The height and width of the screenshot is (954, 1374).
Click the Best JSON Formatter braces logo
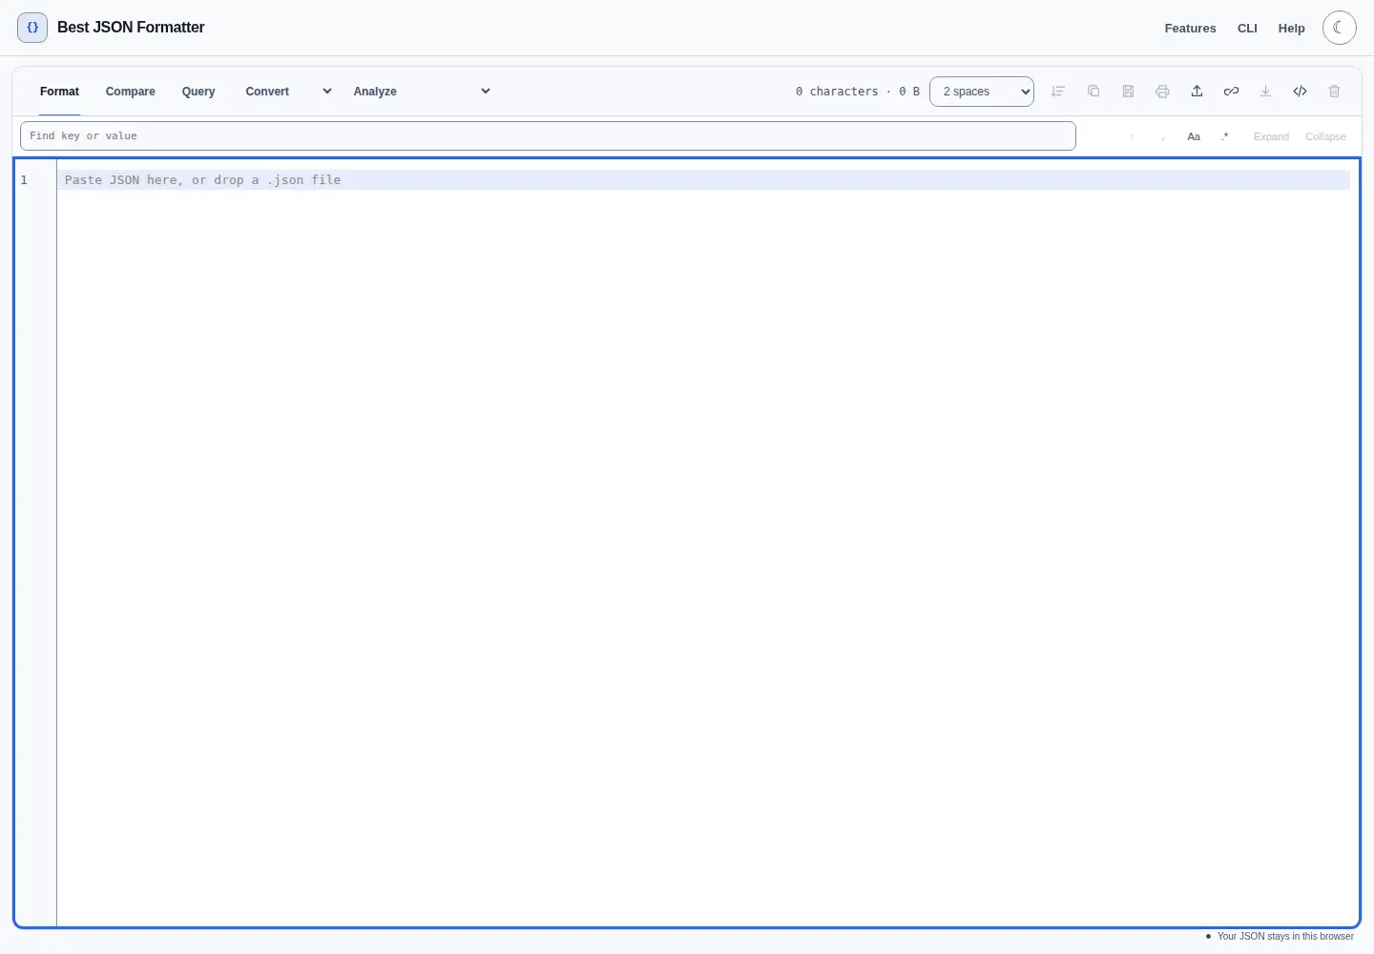[32, 28]
